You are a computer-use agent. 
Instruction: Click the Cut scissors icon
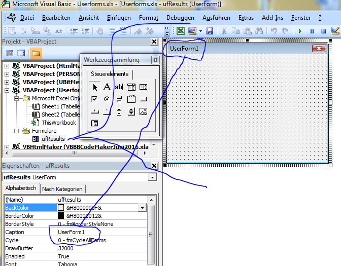[224, 31]
